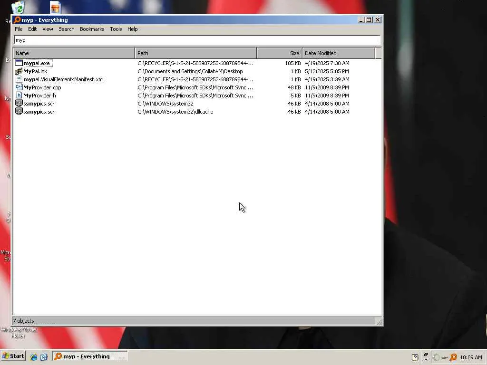Click the MyPal.lnk shortcut icon

click(19, 71)
